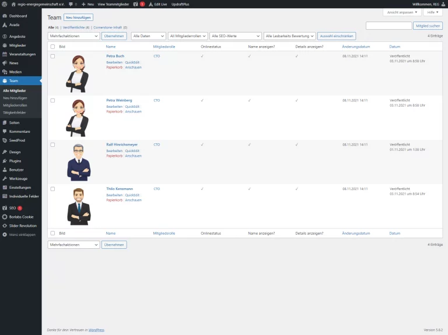Open Thilo Kensmann avatar thumbnail
The width and height of the screenshot is (448, 335).
point(77,206)
